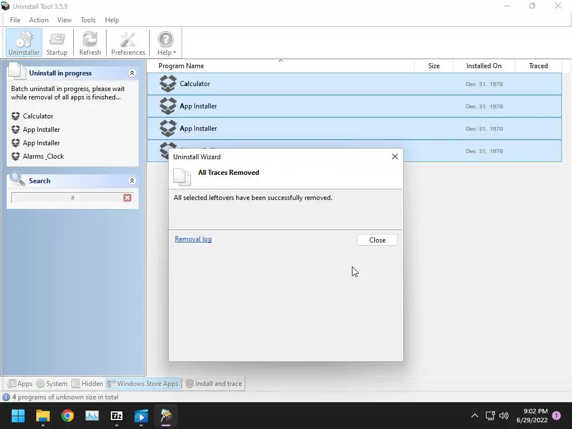Viewport: 572px width, 429px height.
Task: Open File Explorer from taskbar
Action: tap(42, 416)
